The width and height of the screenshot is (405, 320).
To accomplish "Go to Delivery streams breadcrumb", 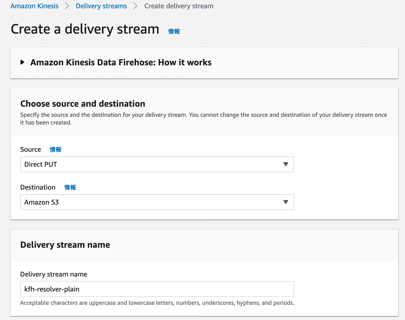I will click(x=101, y=6).
